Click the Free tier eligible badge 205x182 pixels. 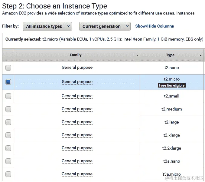(171, 85)
